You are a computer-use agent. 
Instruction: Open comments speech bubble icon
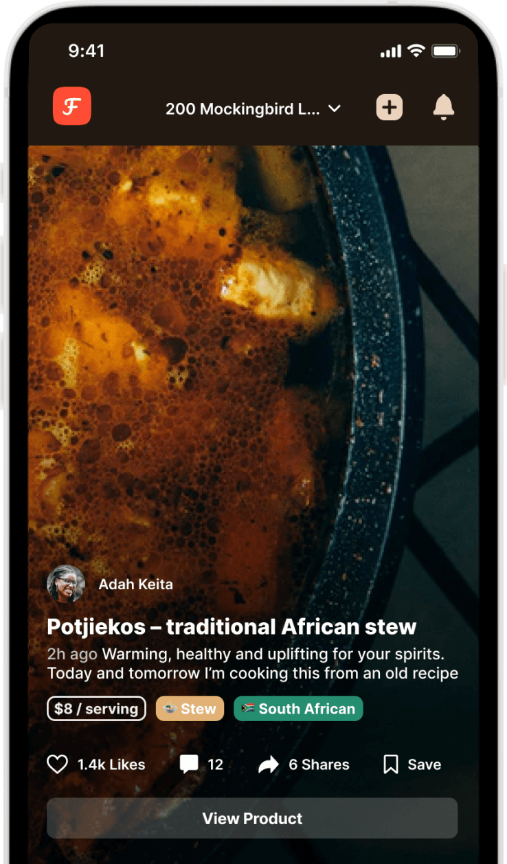(x=189, y=764)
